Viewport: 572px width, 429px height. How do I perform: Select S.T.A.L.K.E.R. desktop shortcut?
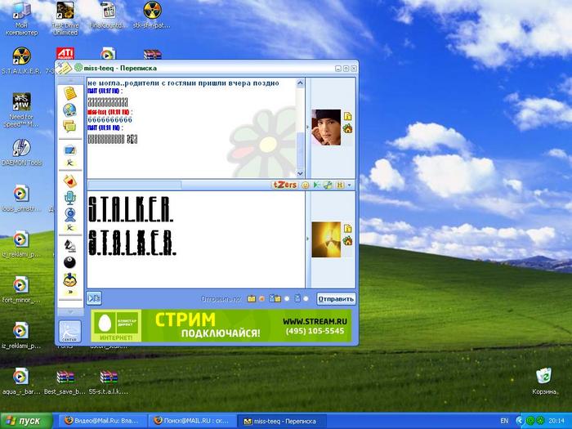pyautogui.click(x=21, y=61)
